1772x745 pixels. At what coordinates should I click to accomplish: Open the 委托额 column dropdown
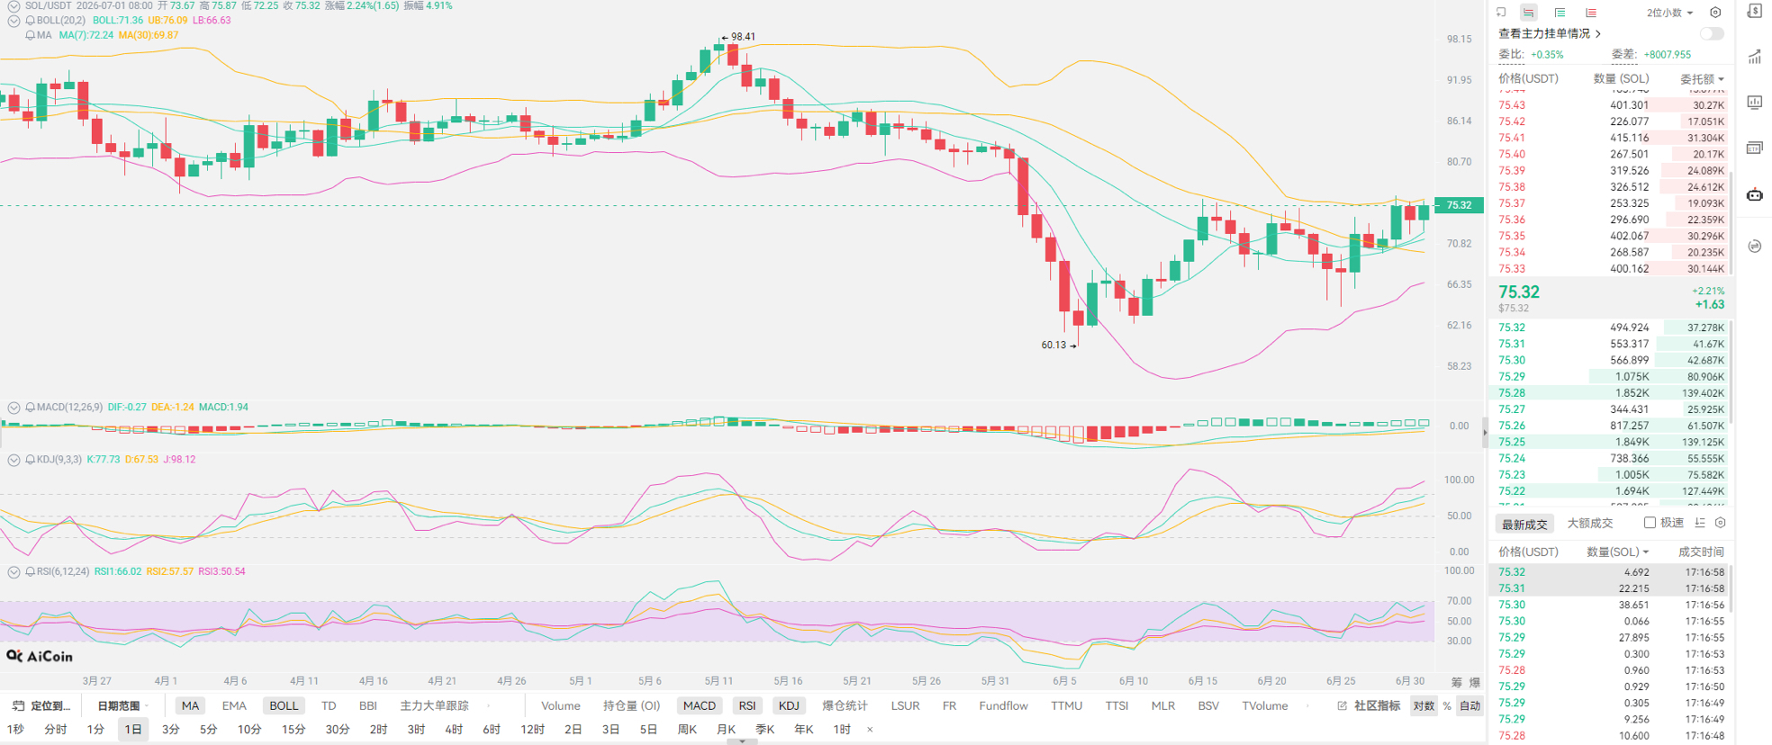(1702, 79)
